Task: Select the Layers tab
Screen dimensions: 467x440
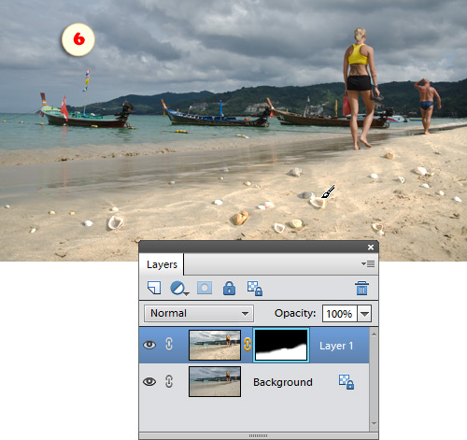Action: [162, 264]
